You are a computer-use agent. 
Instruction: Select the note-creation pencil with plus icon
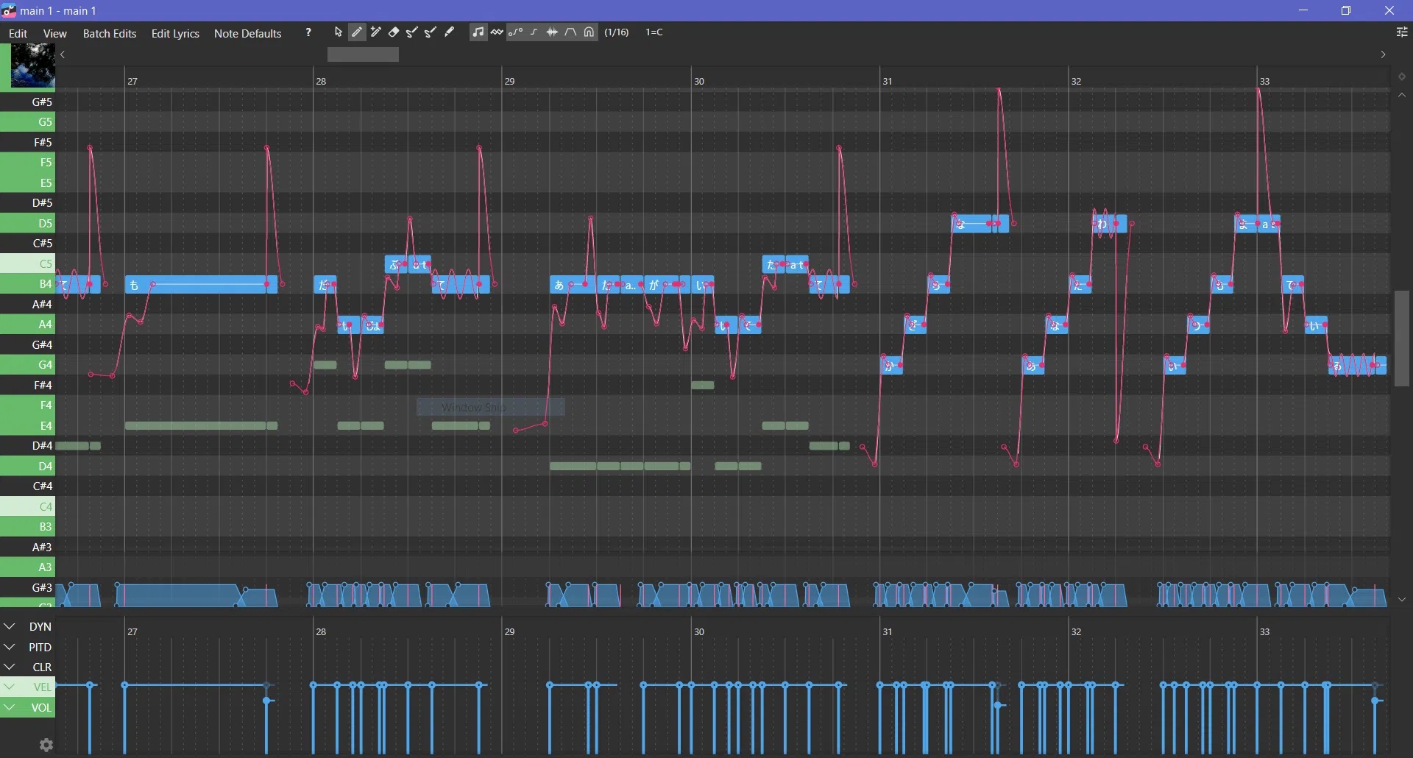375,32
